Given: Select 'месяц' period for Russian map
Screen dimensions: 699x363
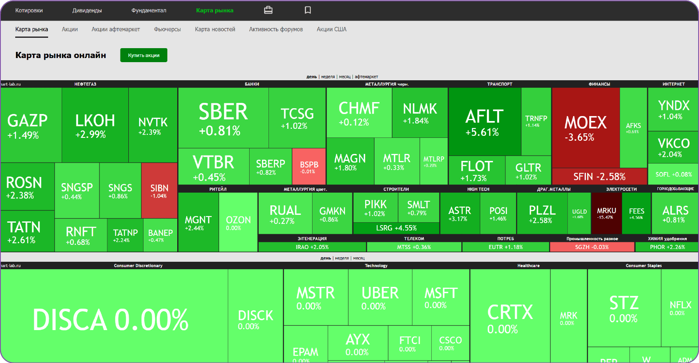Looking at the screenshot, I should pyautogui.click(x=345, y=77).
